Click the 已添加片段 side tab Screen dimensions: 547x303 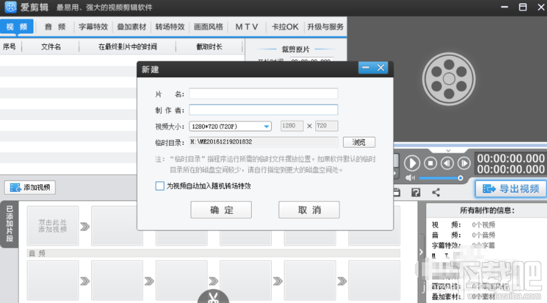[x=10, y=224]
